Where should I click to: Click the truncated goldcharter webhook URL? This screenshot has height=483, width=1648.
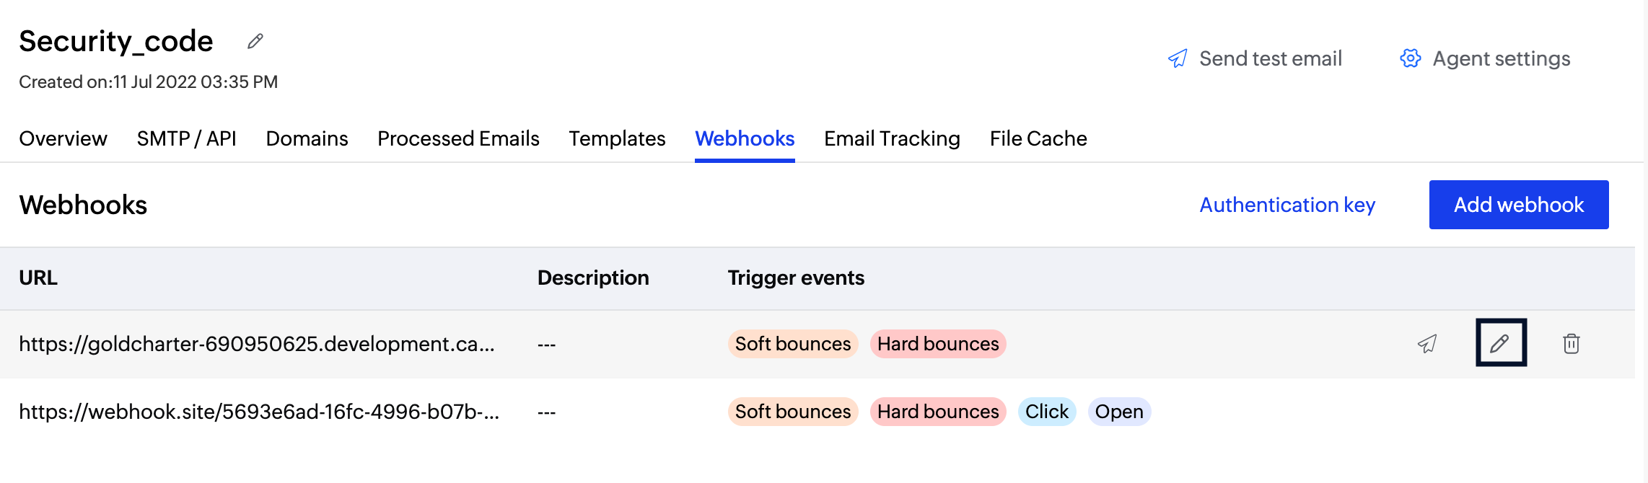point(258,344)
